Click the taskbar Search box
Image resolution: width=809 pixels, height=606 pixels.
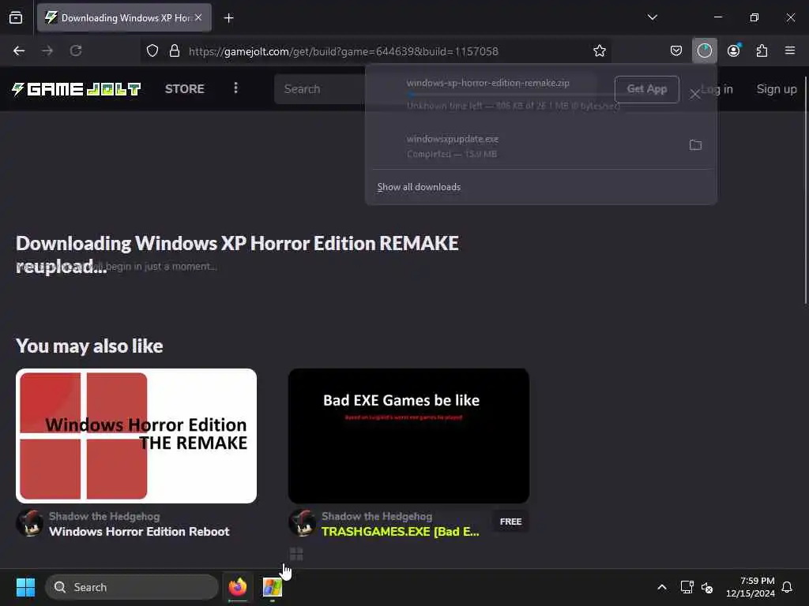pos(132,587)
